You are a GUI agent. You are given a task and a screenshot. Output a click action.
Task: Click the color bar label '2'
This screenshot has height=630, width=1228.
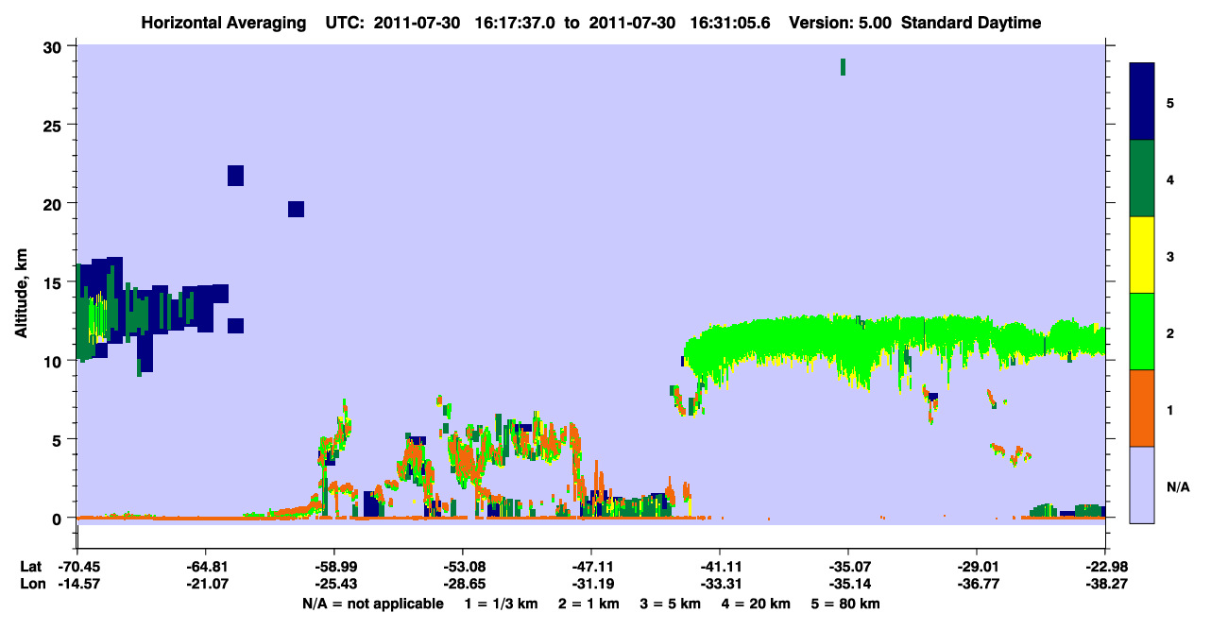coord(1169,333)
